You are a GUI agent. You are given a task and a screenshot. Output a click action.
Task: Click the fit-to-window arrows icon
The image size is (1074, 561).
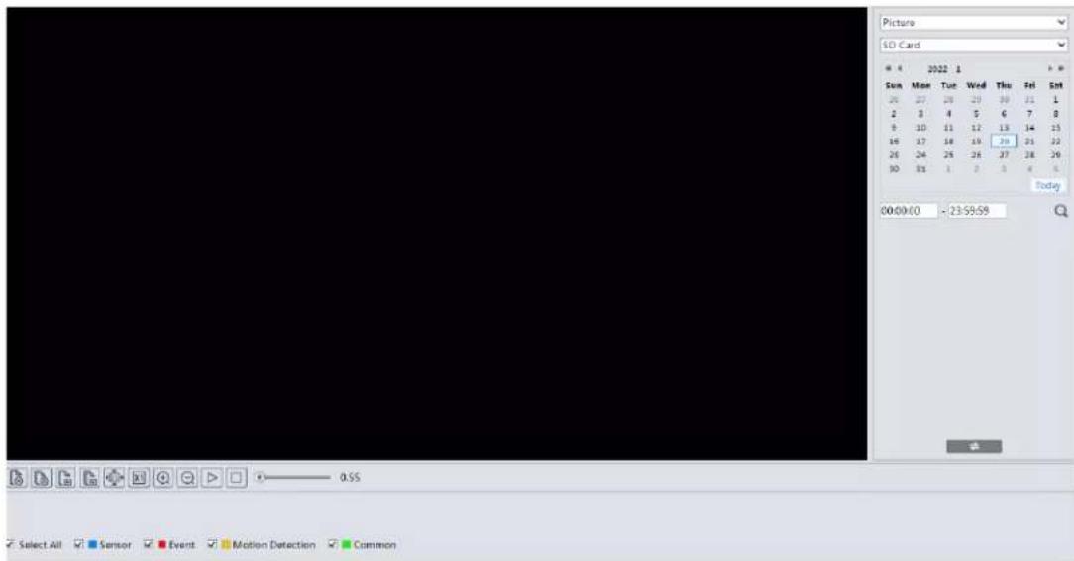click(114, 478)
